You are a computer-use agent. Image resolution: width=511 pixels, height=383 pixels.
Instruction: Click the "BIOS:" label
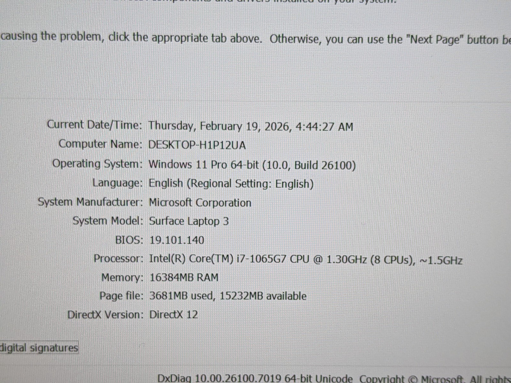coord(129,240)
